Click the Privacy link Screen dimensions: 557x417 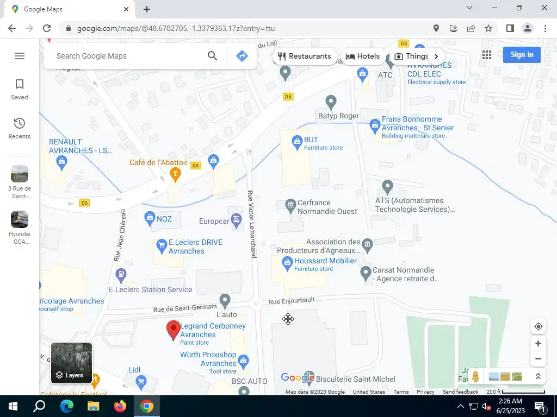tap(425, 391)
